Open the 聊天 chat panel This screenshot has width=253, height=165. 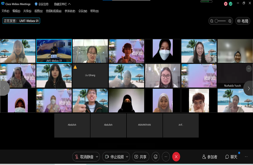pyautogui.click(x=231, y=157)
